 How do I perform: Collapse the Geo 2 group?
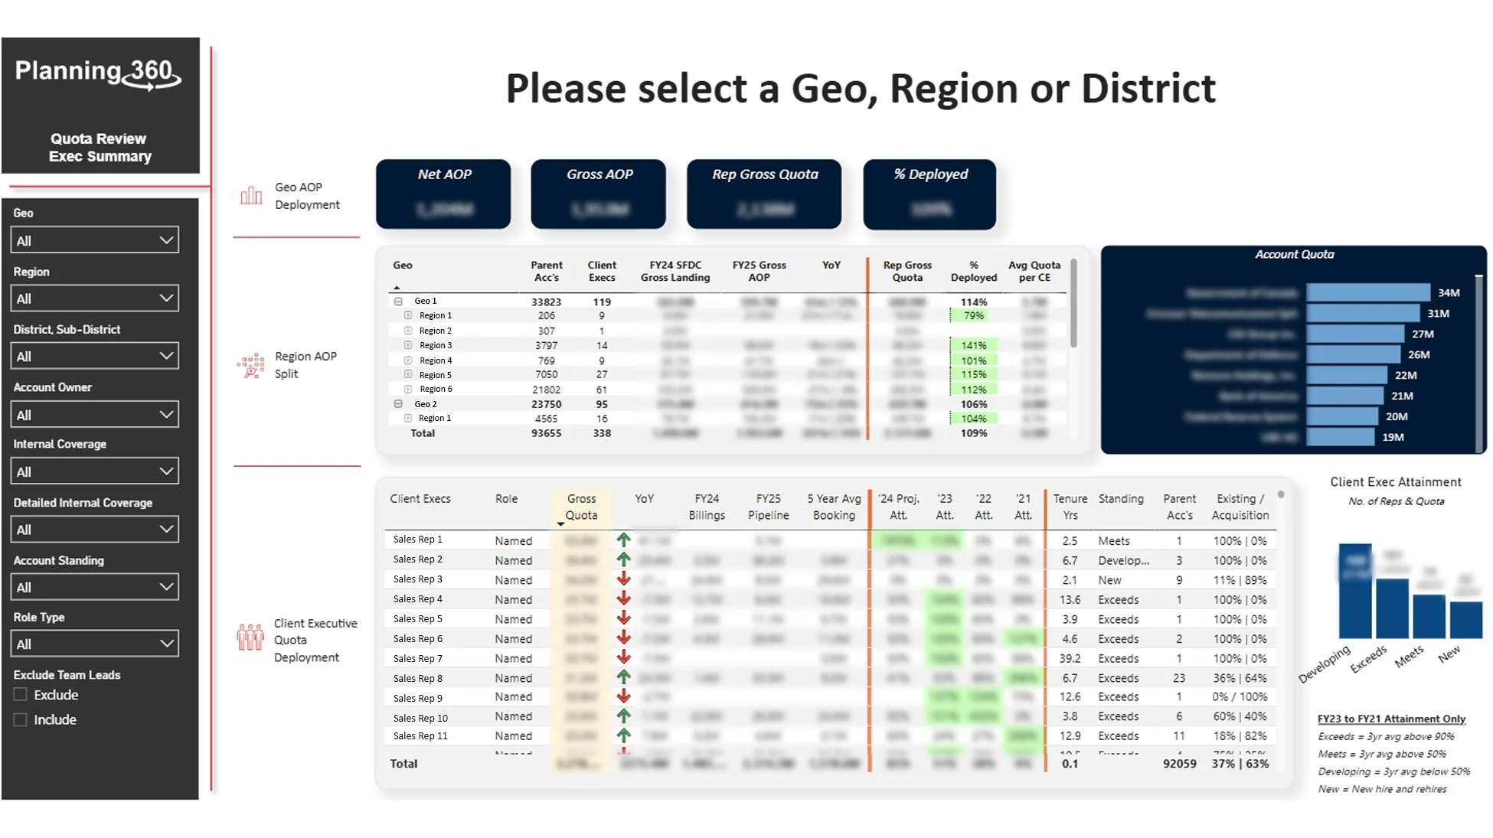pos(397,403)
